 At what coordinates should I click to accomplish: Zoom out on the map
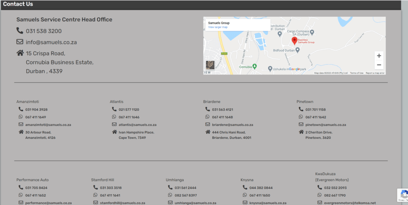click(x=379, y=65)
